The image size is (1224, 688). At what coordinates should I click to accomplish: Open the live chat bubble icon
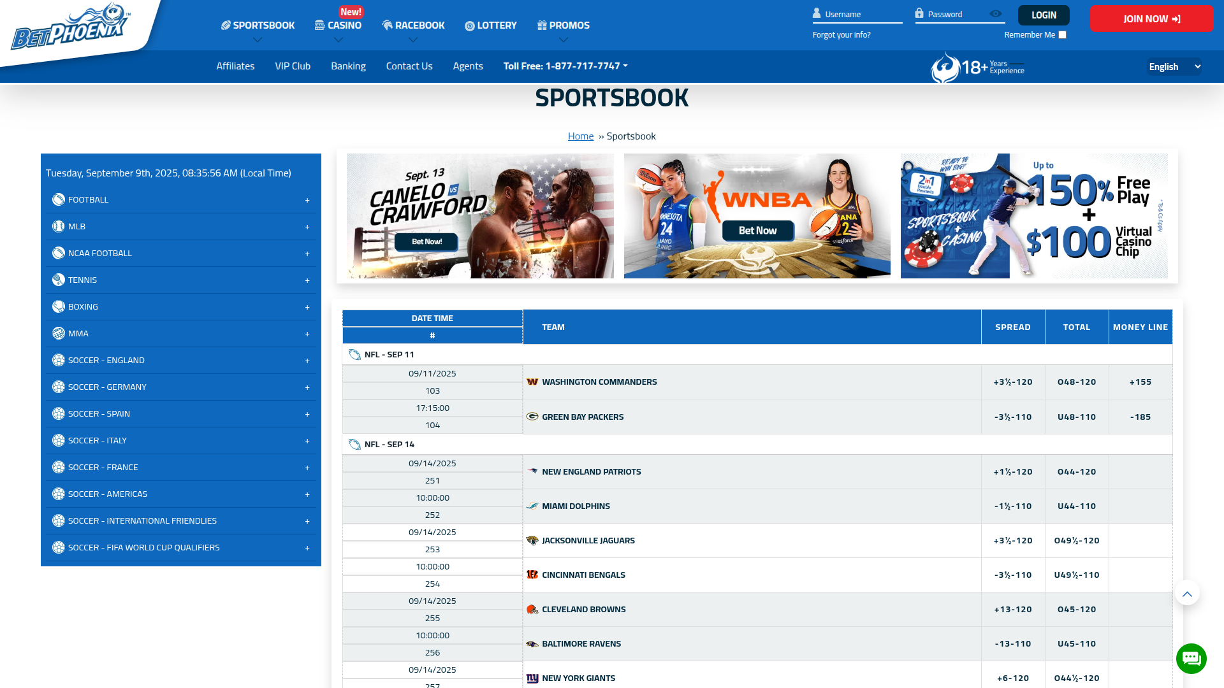click(1191, 659)
